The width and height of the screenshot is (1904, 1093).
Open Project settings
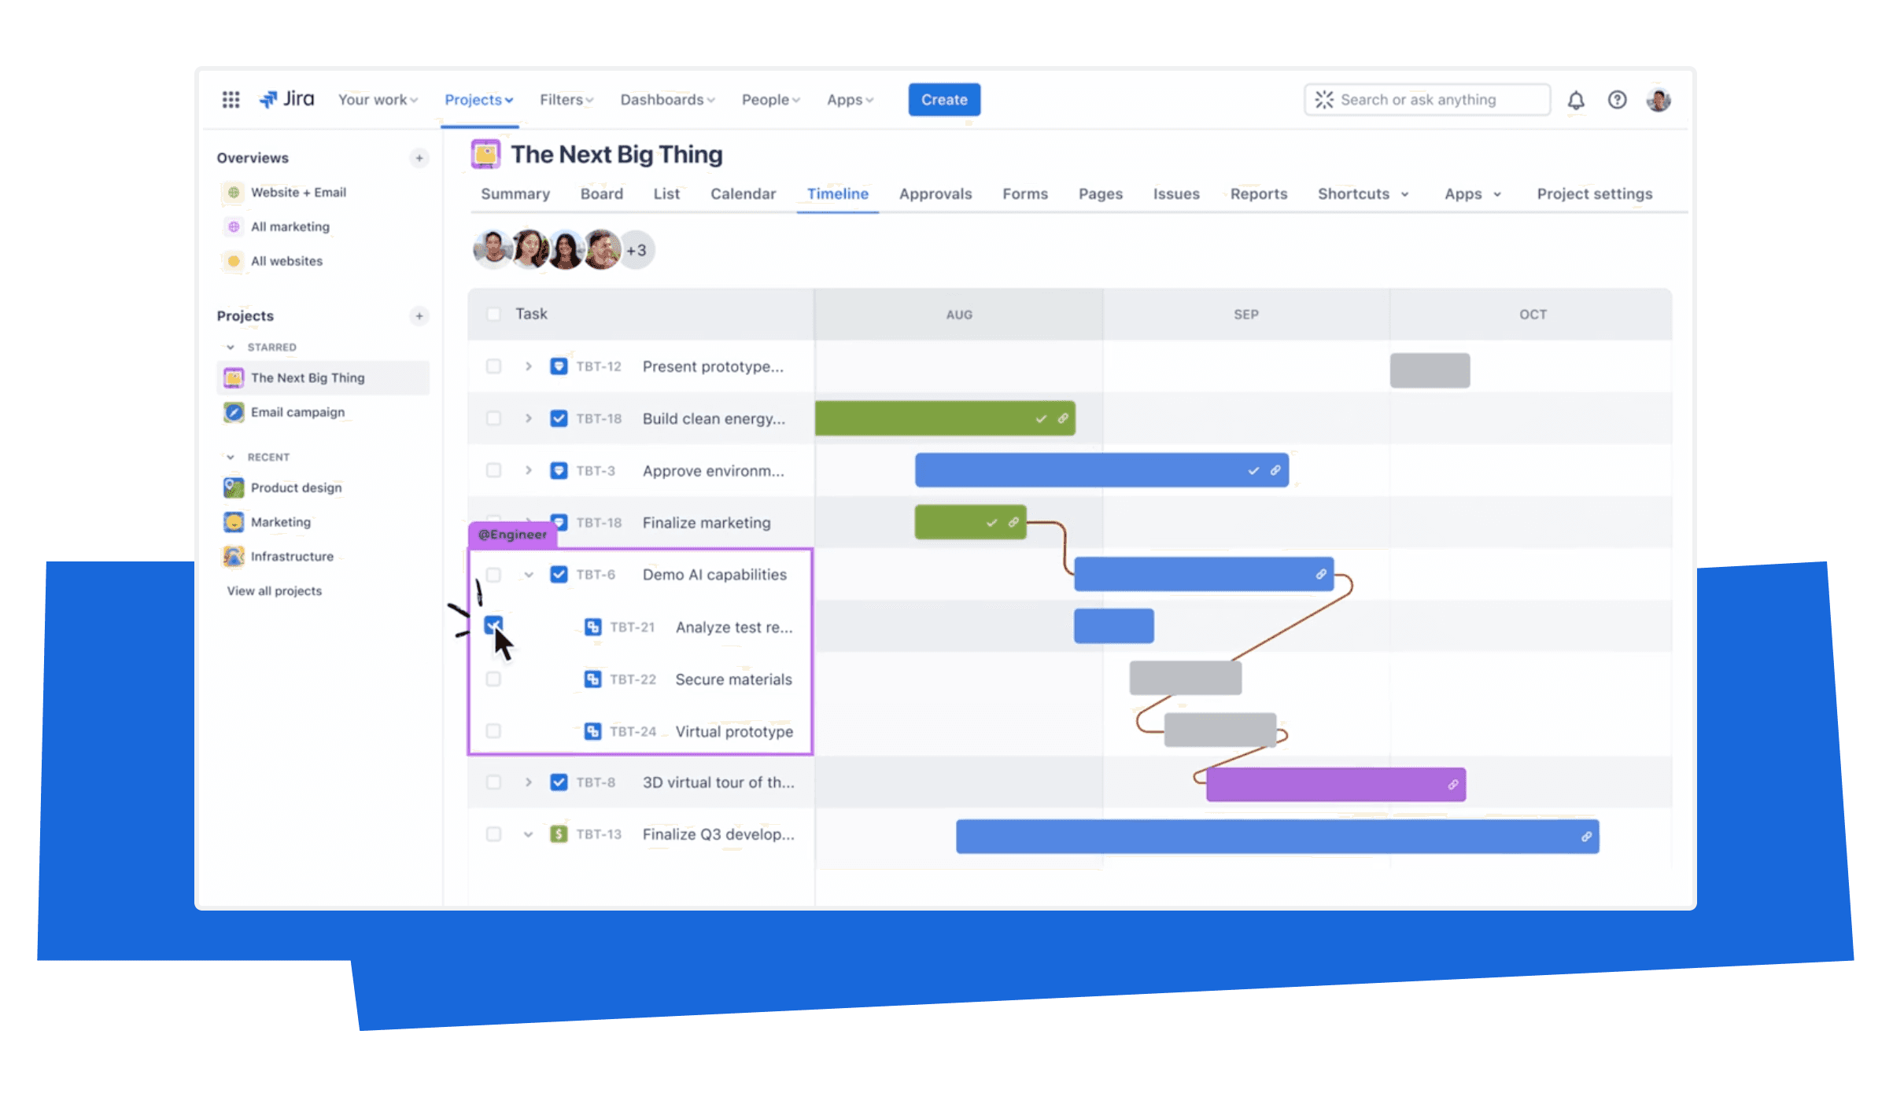1595,194
